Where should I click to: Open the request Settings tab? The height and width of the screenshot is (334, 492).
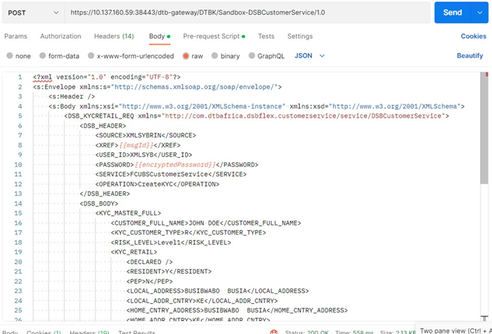300,36
